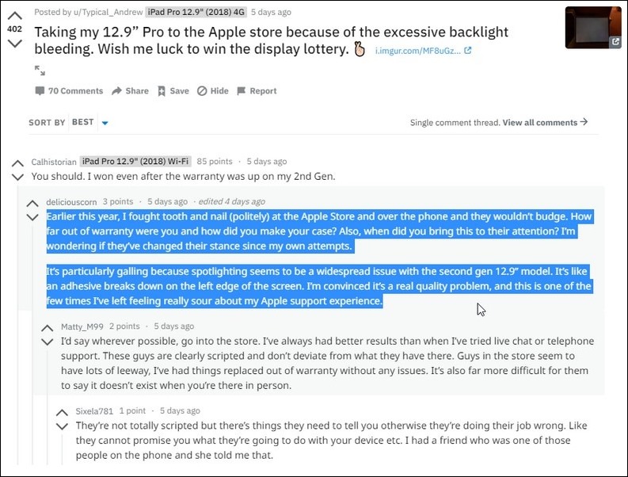This screenshot has width=628, height=477.
Task: Expand the post image preview arrows
Action: pos(40,71)
